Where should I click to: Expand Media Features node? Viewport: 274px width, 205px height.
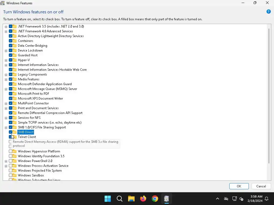6,80
